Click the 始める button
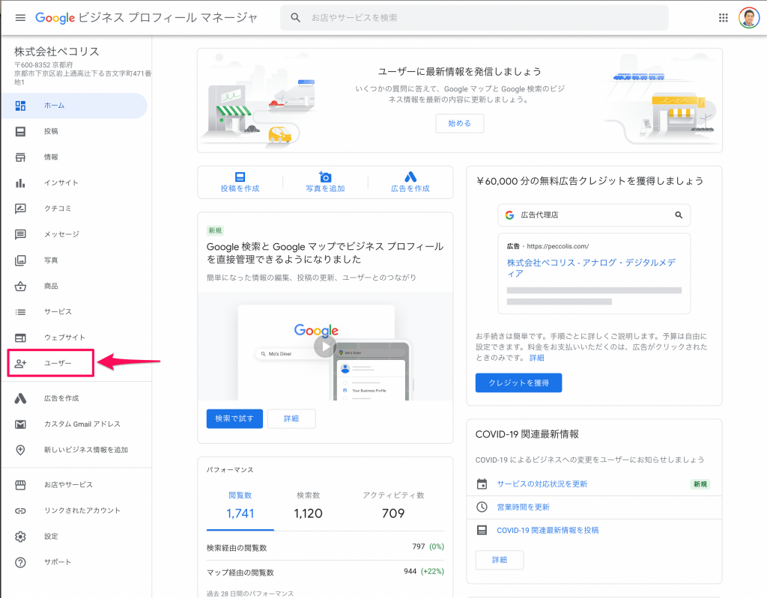767x598 pixels. pos(459,123)
